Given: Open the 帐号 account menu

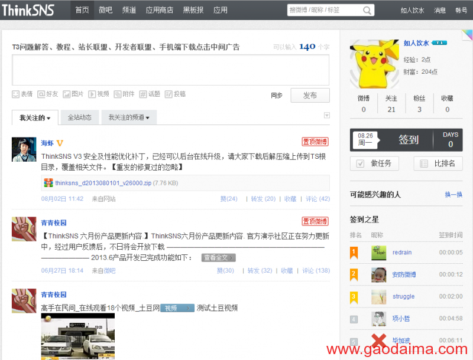Looking at the screenshot, I should coord(461,10).
